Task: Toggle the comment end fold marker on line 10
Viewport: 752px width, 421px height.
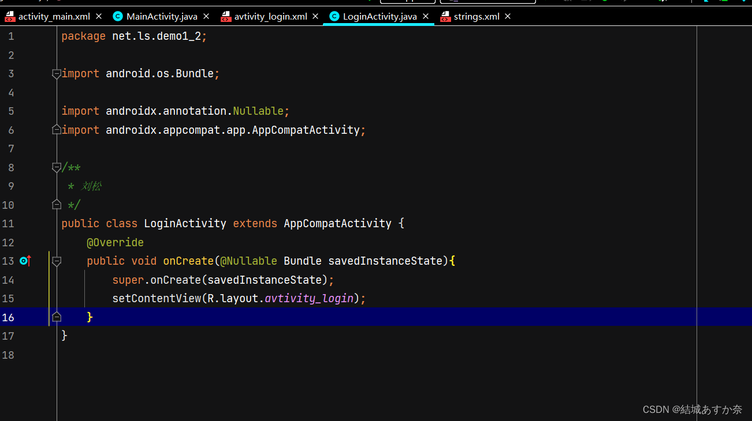Action: [x=57, y=205]
